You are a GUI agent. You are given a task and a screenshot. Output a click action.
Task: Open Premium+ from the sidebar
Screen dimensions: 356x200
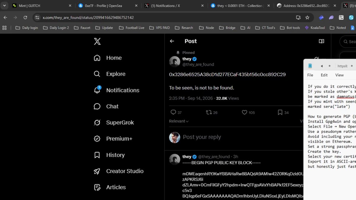113,139
